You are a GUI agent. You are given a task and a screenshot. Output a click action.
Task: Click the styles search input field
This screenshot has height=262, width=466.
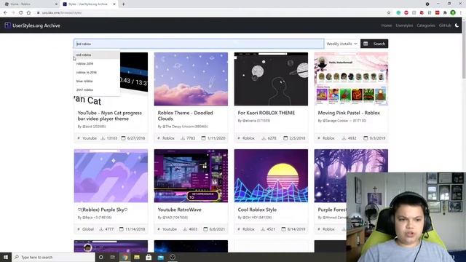(x=199, y=44)
